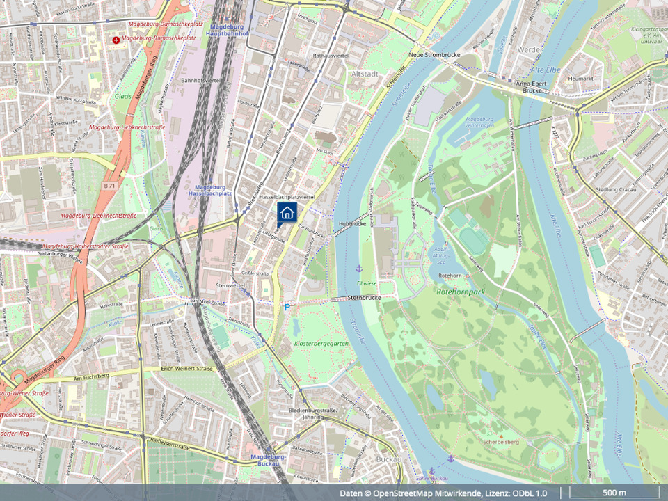668x501 pixels.
Task: Click the Magdeburg Hauptbahnhof station label
Action: [227, 30]
